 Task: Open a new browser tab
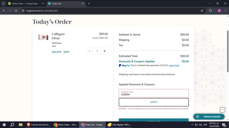pyautogui.click(x=89, y=4)
